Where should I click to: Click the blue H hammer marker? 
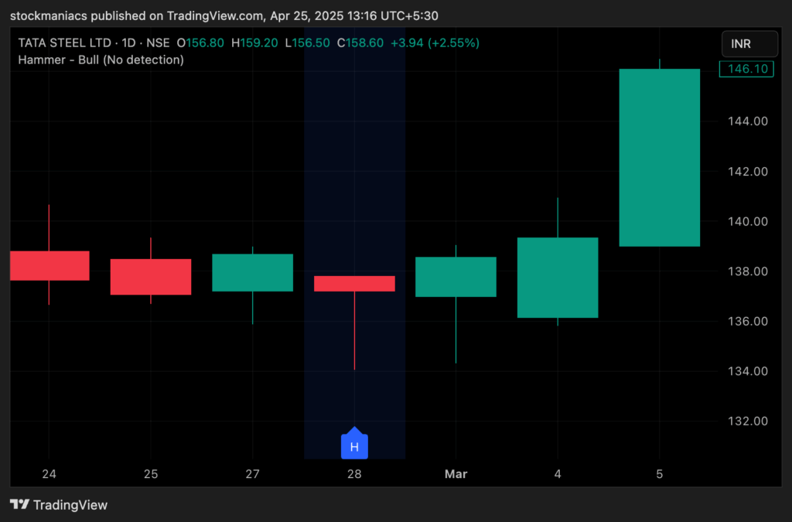pyautogui.click(x=354, y=443)
